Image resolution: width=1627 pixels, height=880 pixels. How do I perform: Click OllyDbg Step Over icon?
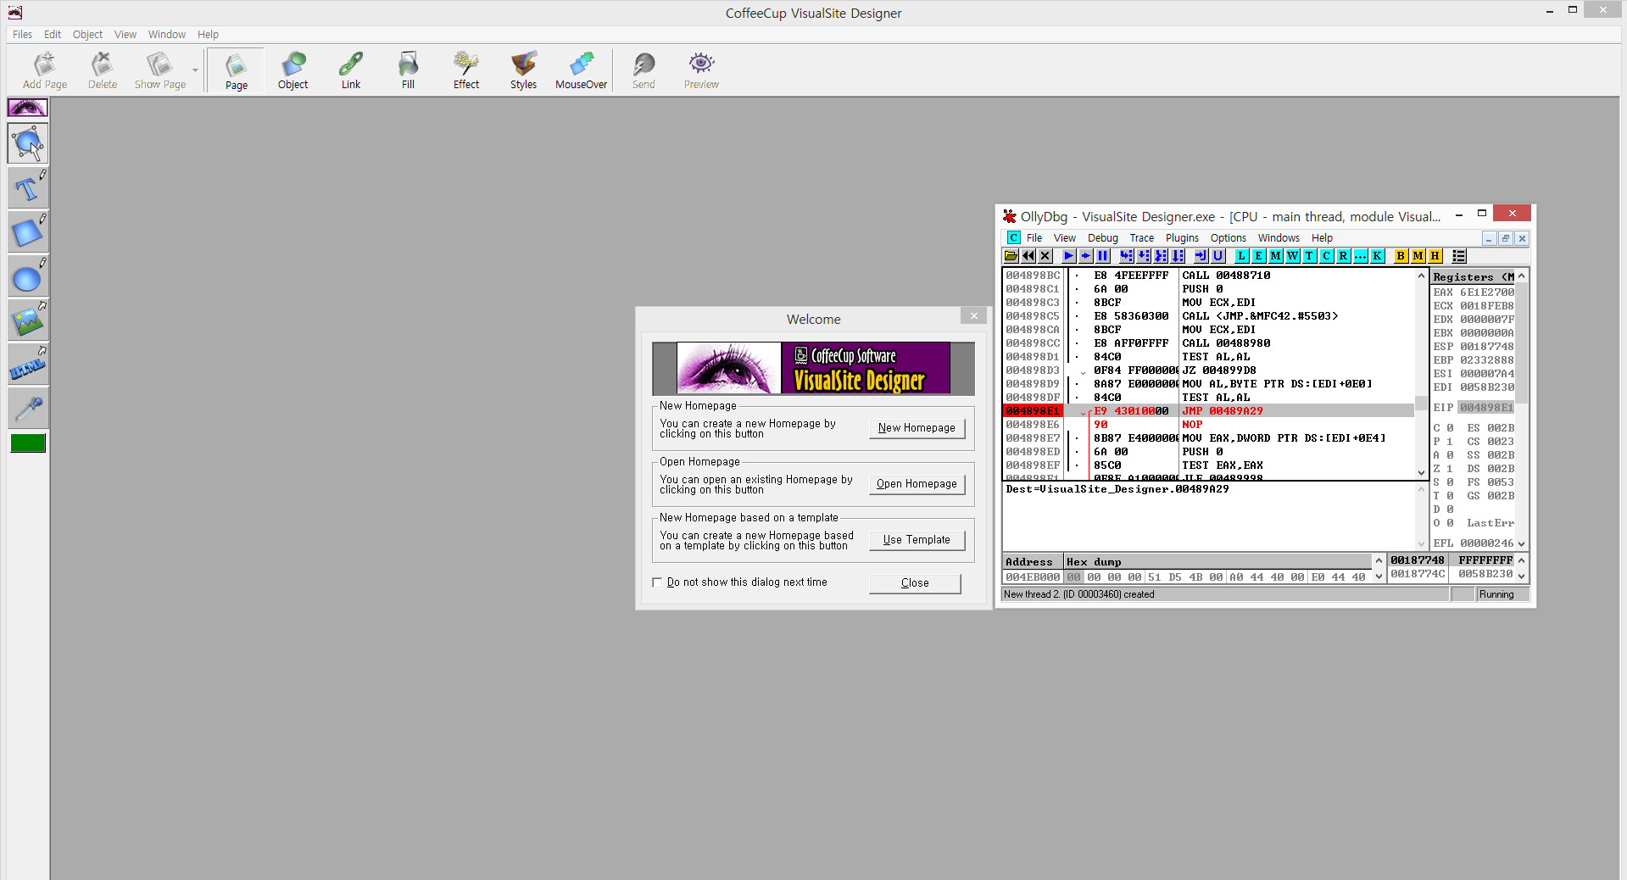pos(1144,256)
